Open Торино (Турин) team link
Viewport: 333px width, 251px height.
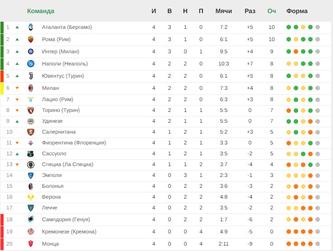click(x=61, y=110)
